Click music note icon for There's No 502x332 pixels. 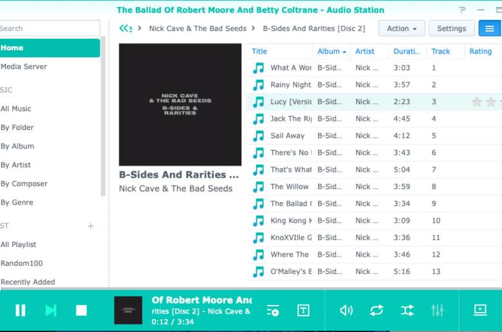click(x=258, y=152)
